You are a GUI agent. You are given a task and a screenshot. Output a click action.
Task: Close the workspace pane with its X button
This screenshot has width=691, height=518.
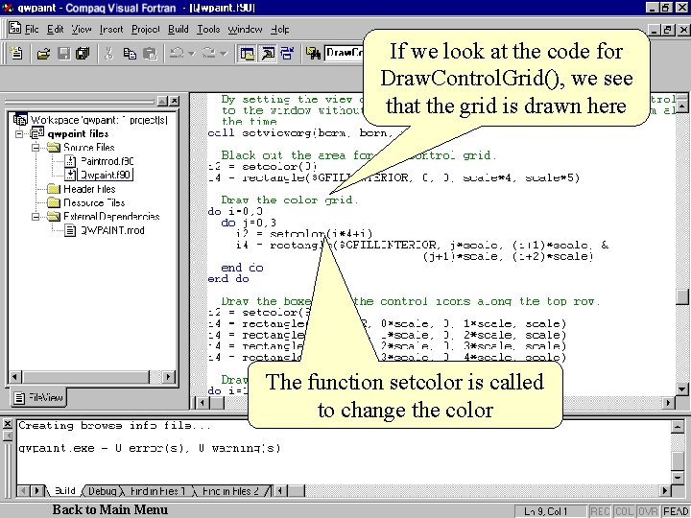[175, 101]
